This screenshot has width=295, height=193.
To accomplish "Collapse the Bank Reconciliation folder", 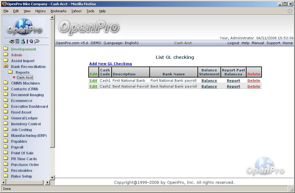I will tap(6, 66).
